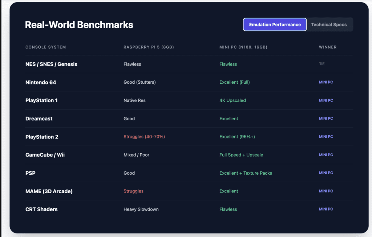This screenshot has height=237, width=372.
Task: Switch to the Emulation Performance tab
Action: pyautogui.click(x=275, y=25)
